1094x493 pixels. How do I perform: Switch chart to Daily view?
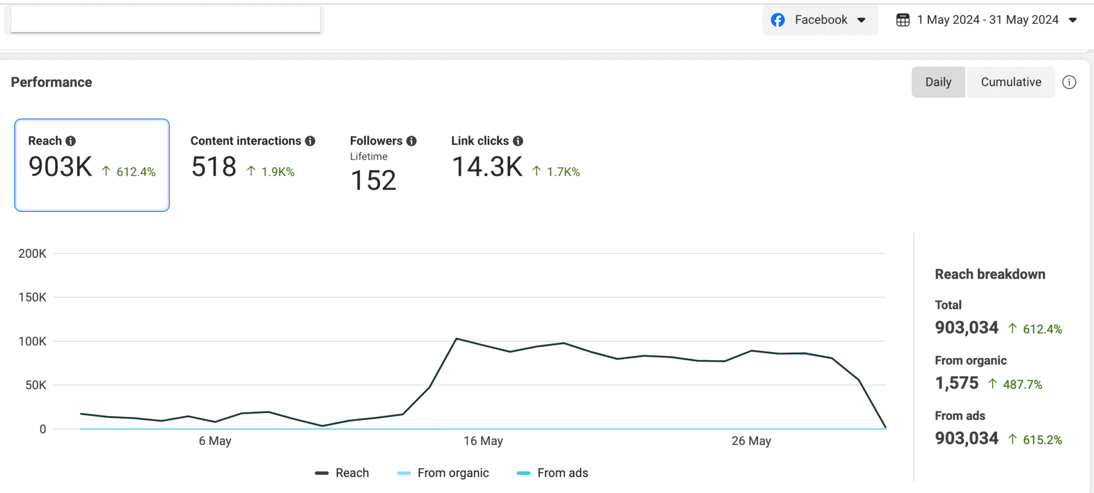[x=938, y=82]
